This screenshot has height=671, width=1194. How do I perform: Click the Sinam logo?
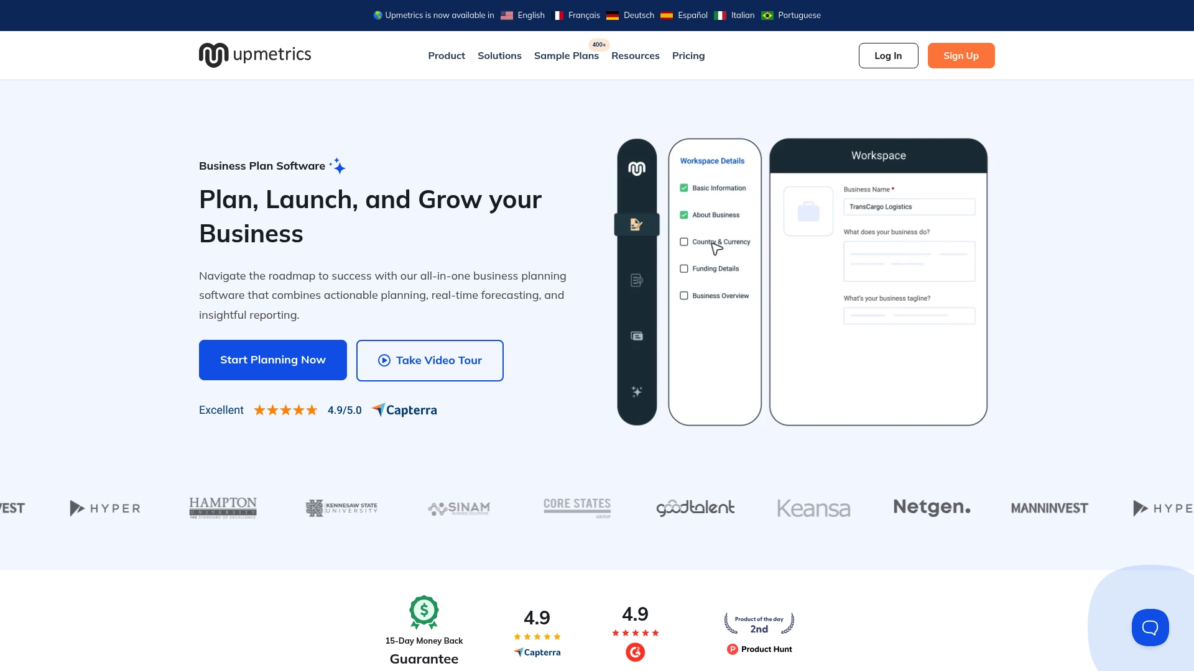[459, 508]
